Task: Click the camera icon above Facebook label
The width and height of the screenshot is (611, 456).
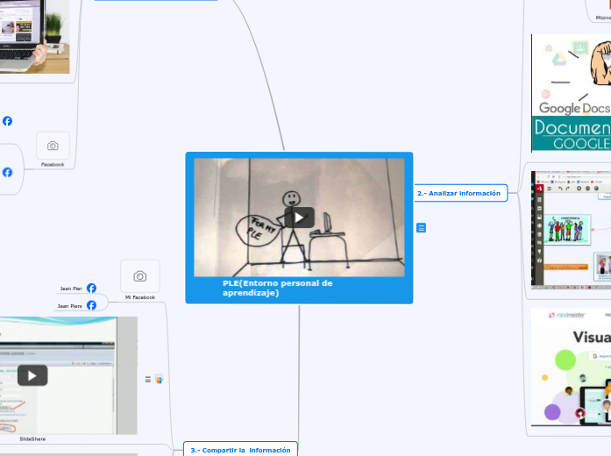Action: click(x=53, y=146)
